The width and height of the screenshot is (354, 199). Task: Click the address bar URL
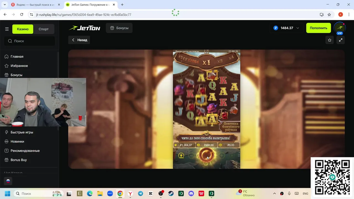[x=84, y=15]
